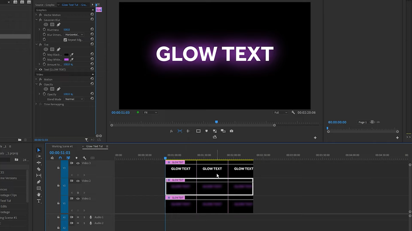The width and height of the screenshot is (412, 231).
Task: Select the Hand tool
Action: pos(39,195)
